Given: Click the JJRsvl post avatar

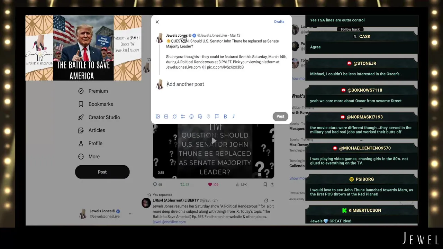Looking at the screenshot, I should click(x=146, y=203).
